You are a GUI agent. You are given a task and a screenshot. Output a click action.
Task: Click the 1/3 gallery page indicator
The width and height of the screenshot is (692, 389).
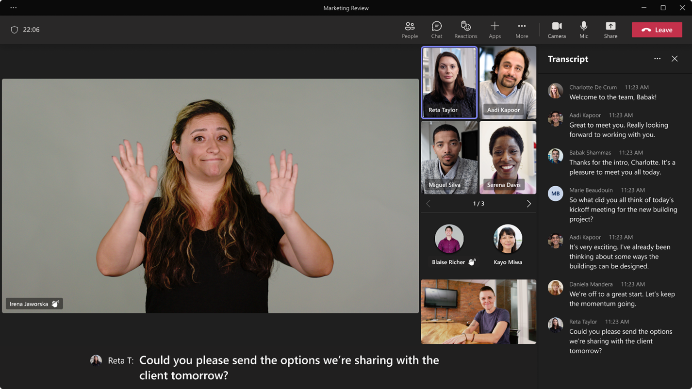pos(478,203)
